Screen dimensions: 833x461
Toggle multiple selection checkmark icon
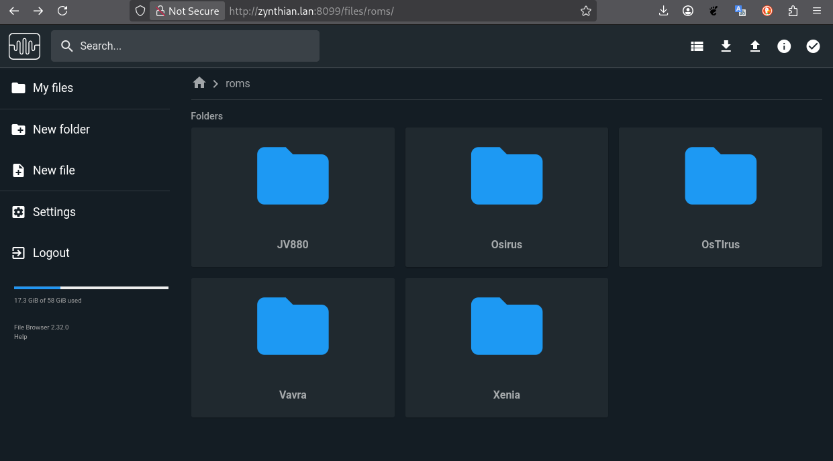point(813,46)
